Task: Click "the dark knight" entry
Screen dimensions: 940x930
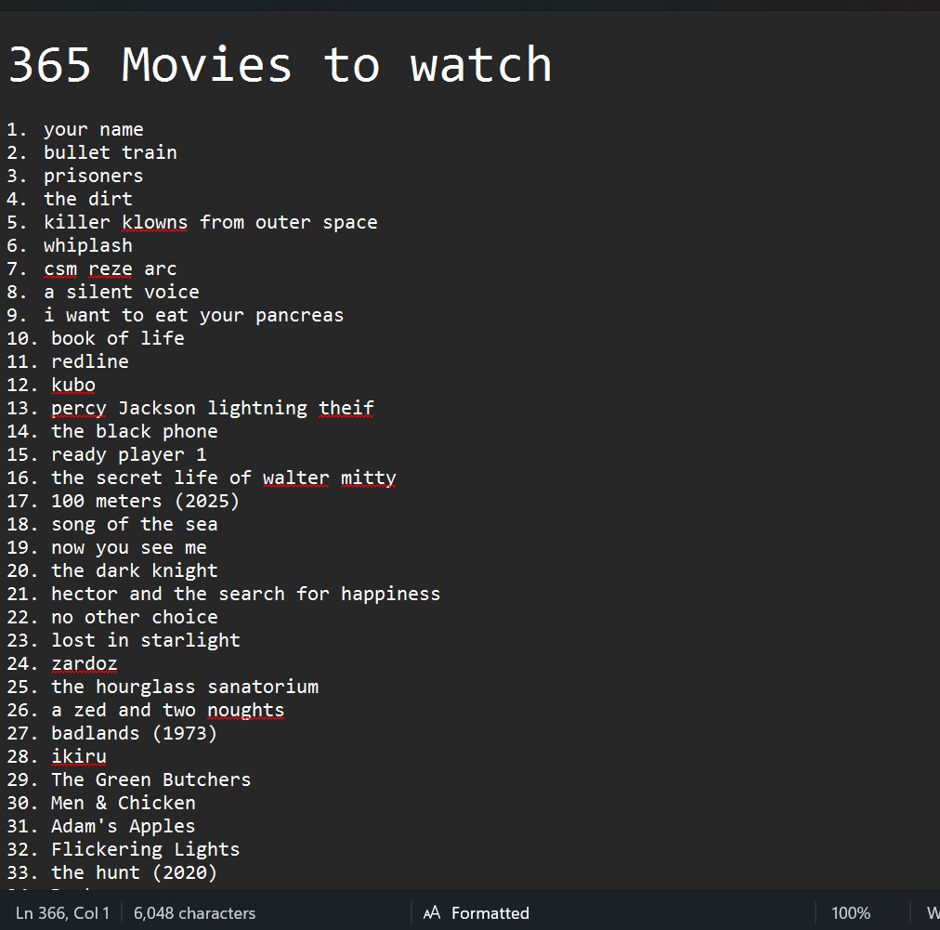Action: click(x=135, y=570)
